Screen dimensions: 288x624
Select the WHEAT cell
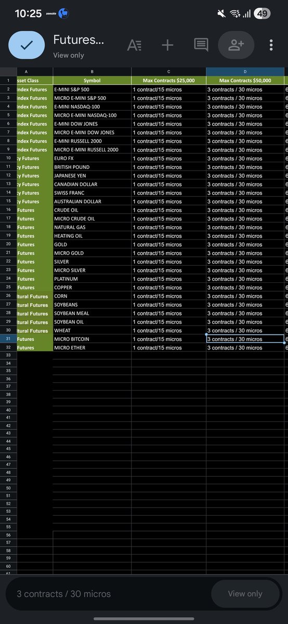click(x=92, y=330)
